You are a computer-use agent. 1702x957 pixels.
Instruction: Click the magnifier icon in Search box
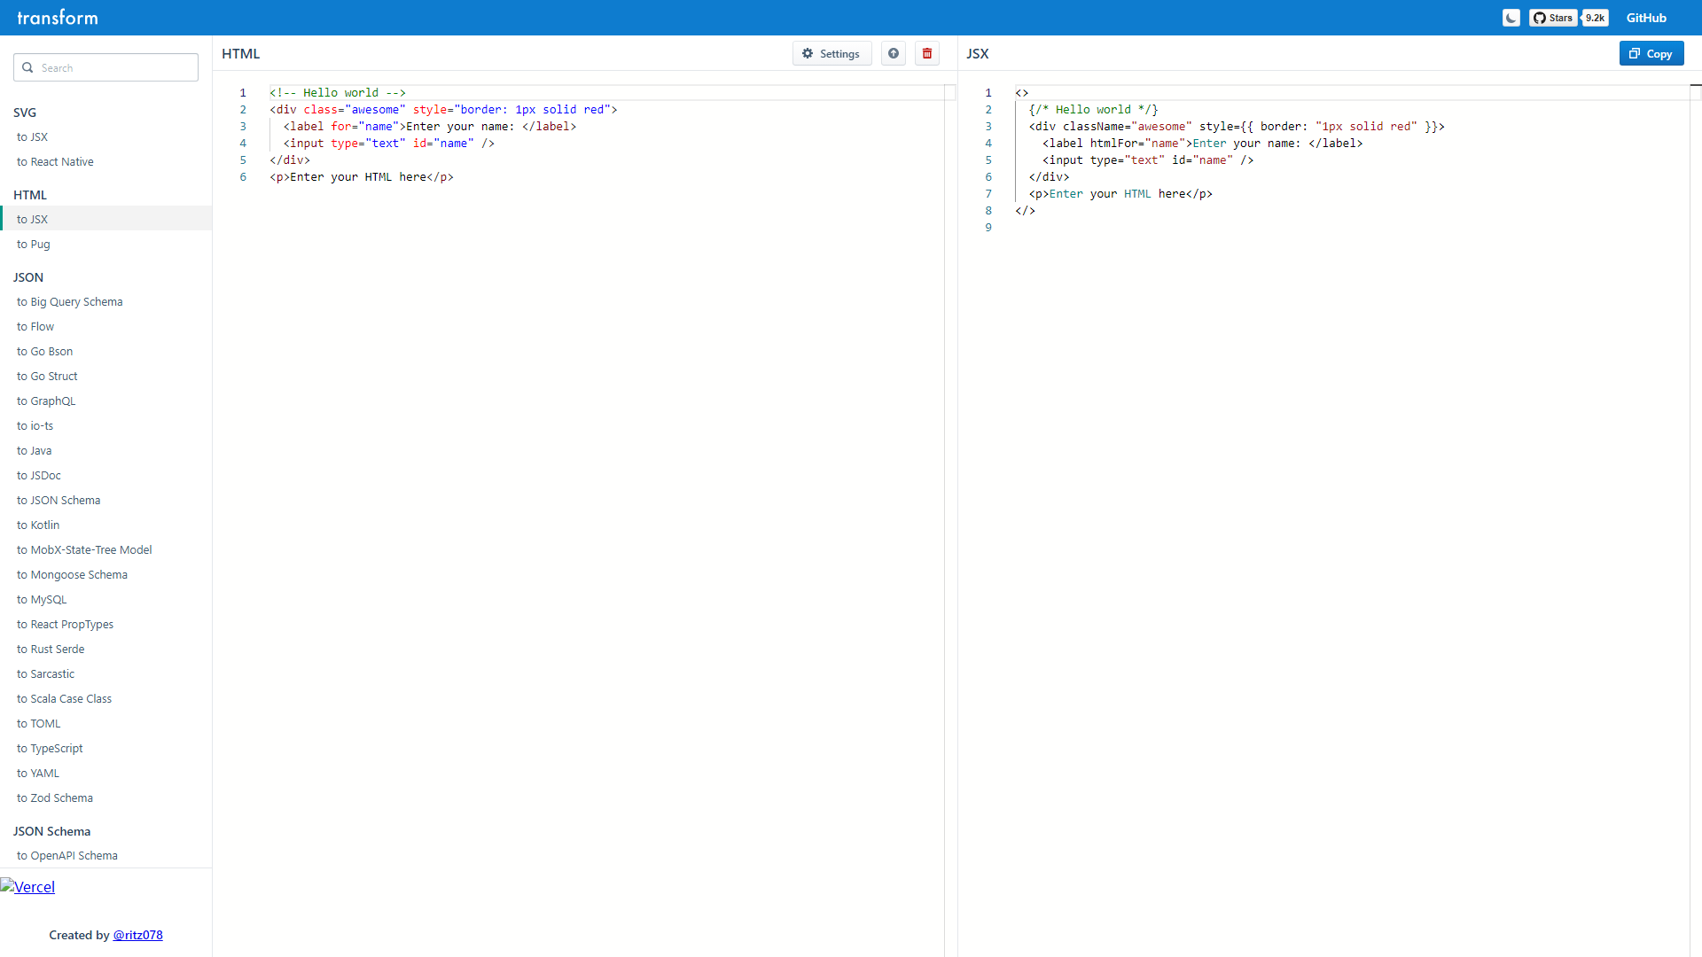click(27, 67)
